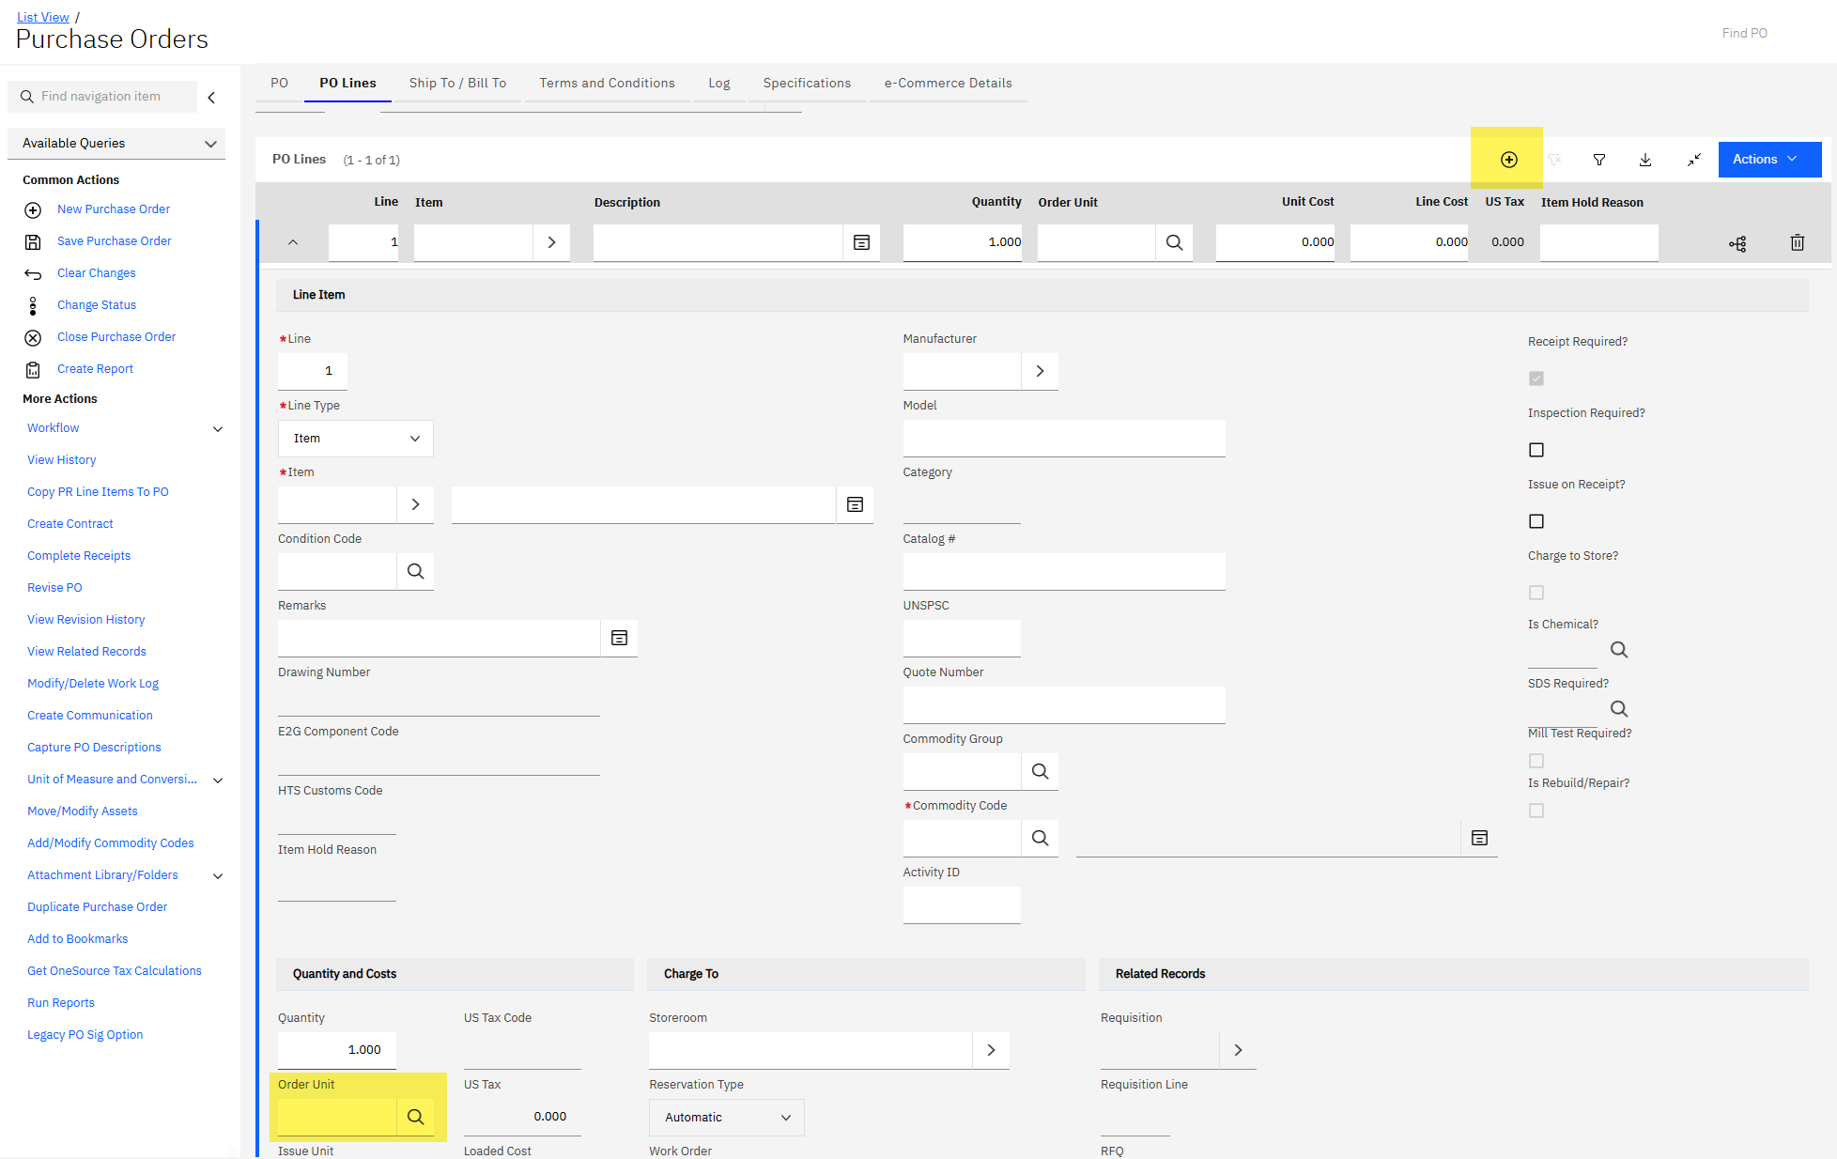This screenshot has height=1159, width=1837.
Task: Switch to Ship To / Bill To tab
Action: pyautogui.click(x=457, y=83)
